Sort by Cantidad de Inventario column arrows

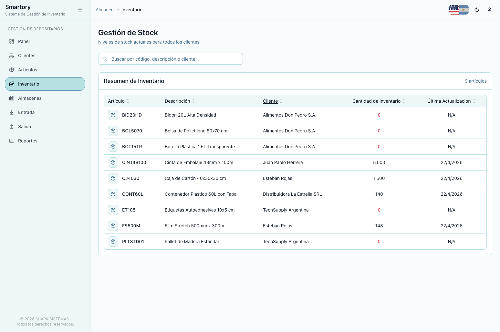click(x=404, y=101)
